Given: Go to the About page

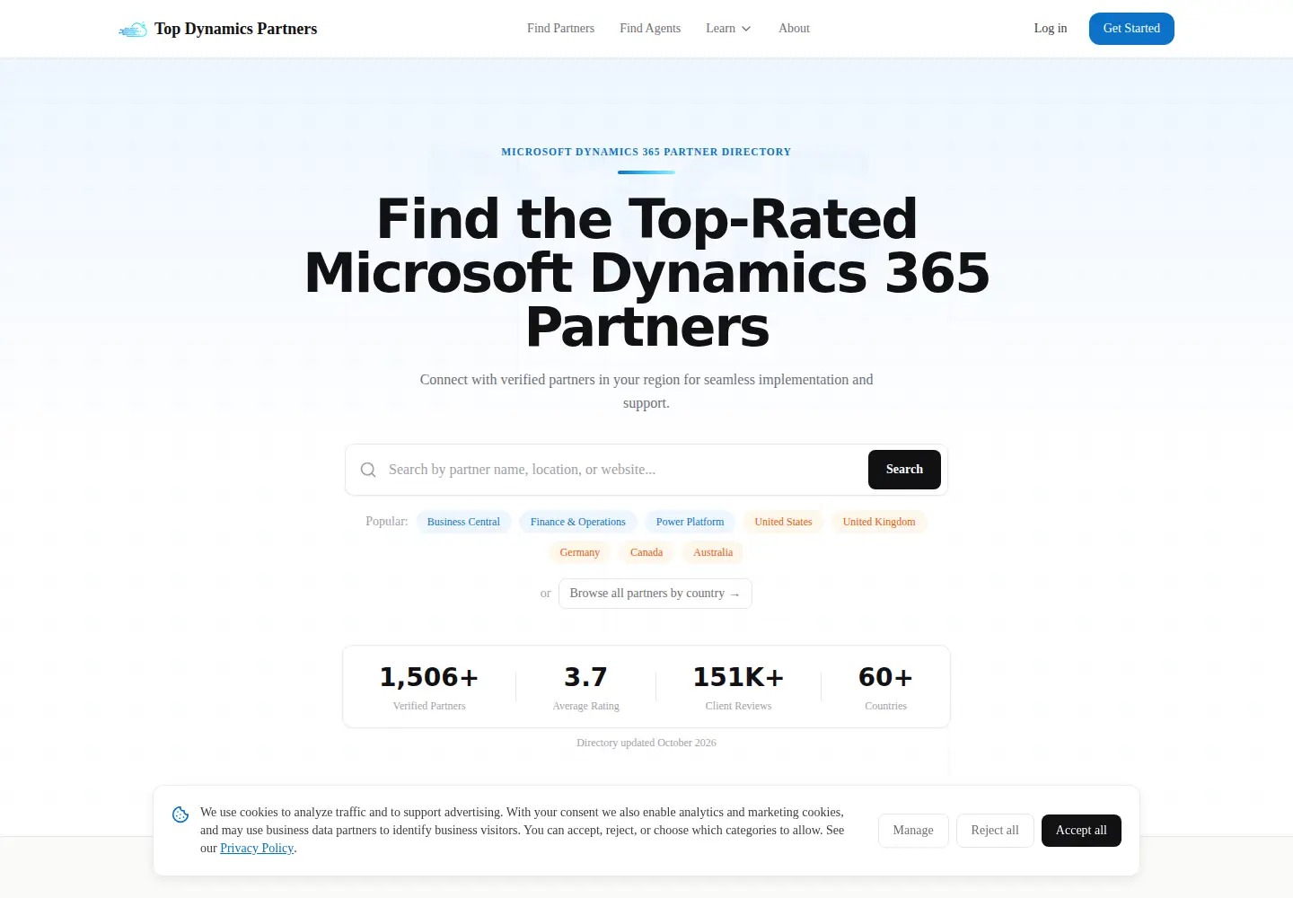Looking at the screenshot, I should 794,29.
